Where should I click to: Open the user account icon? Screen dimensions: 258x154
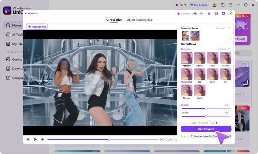click(214, 5)
